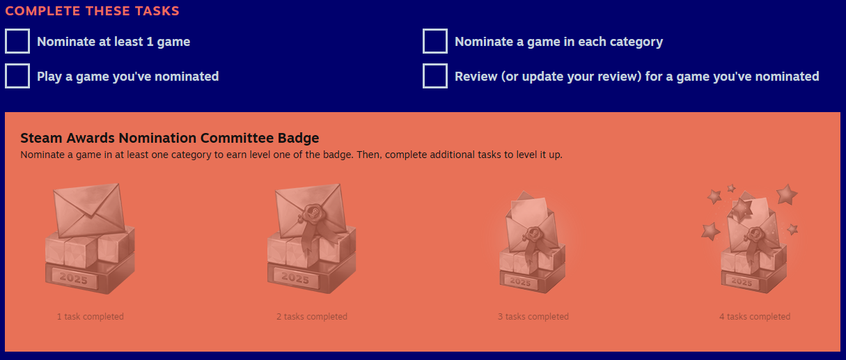Click 'Review (or update your review)' task text
Screen dimensions: 846x360
click(636, 77)
